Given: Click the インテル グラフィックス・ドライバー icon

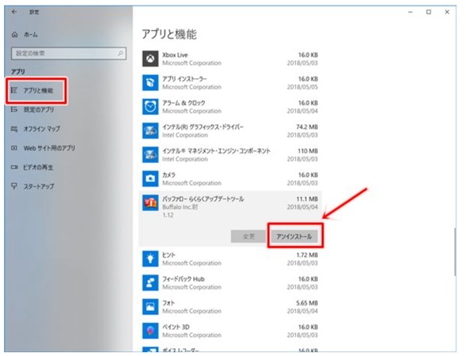Looking at the screenshot, I should 150,131.
